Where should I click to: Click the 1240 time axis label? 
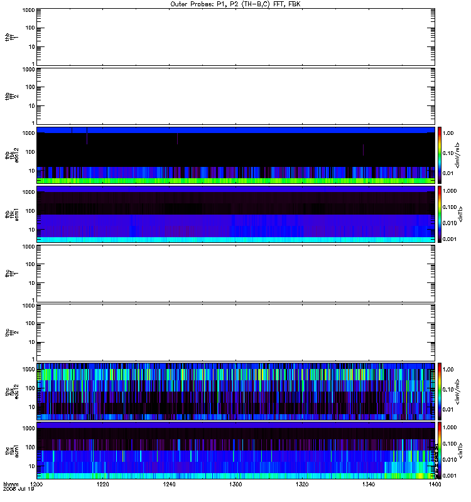[169, 484]
